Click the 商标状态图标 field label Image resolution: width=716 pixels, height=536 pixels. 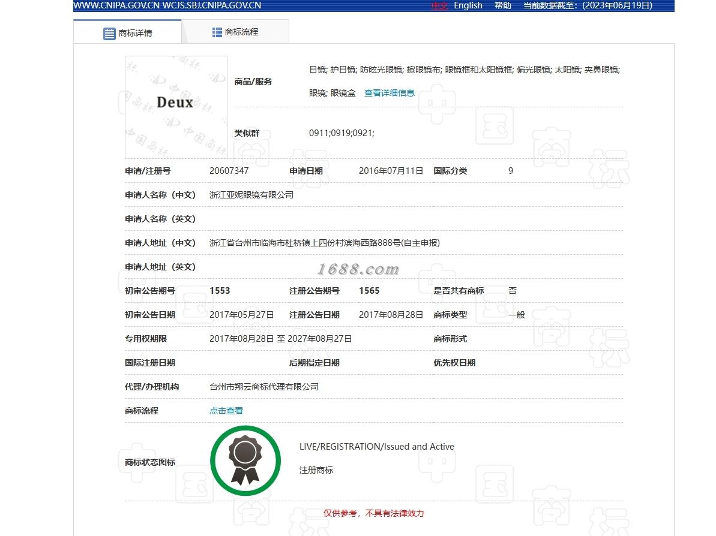coord(150,462)
